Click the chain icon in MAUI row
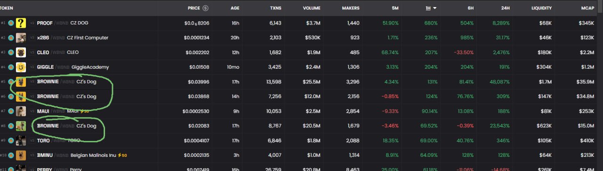Viewport: 603px width, 171px height. [x=11, y=111]
